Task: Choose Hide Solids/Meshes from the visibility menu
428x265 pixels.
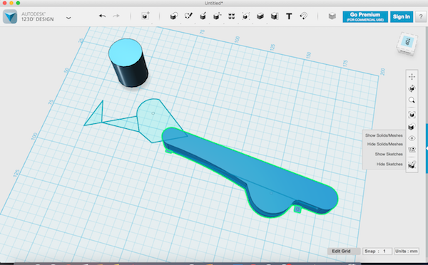Action: click(x=385, y=144)
